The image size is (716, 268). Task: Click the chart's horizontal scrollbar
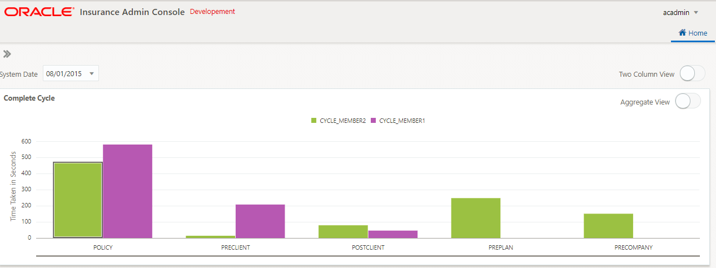367,256
